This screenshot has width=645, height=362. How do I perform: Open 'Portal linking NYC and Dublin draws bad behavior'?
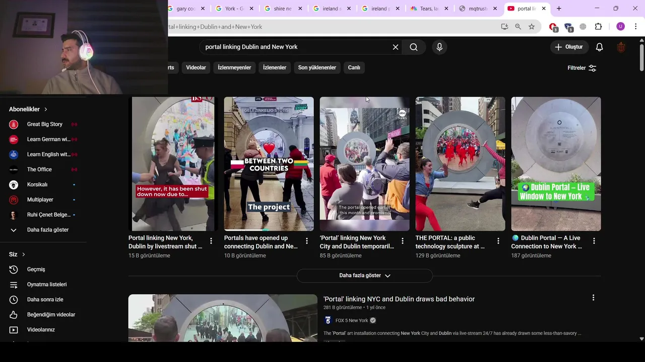(x=399, y=299)
